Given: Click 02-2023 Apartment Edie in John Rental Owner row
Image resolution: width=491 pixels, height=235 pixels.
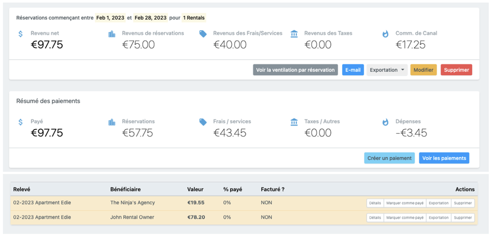Looking at the screenshot, I should click(x=42, y=217).
